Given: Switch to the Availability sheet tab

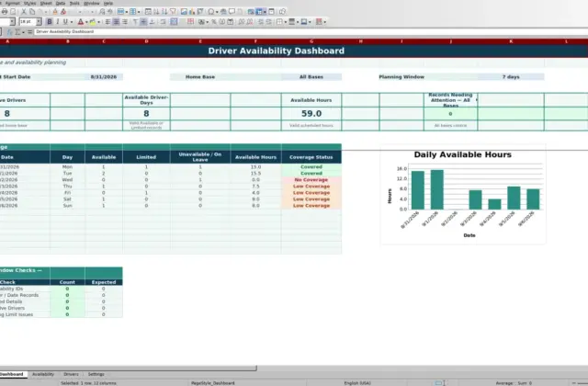Looking at the screenshot, I should coord(43,374).
